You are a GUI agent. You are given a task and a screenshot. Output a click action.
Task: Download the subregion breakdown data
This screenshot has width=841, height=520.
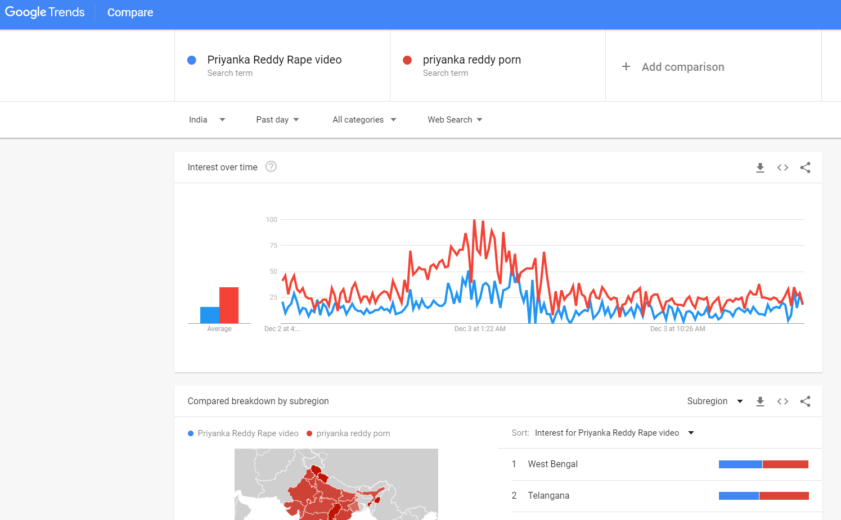[x=760, y=401]
